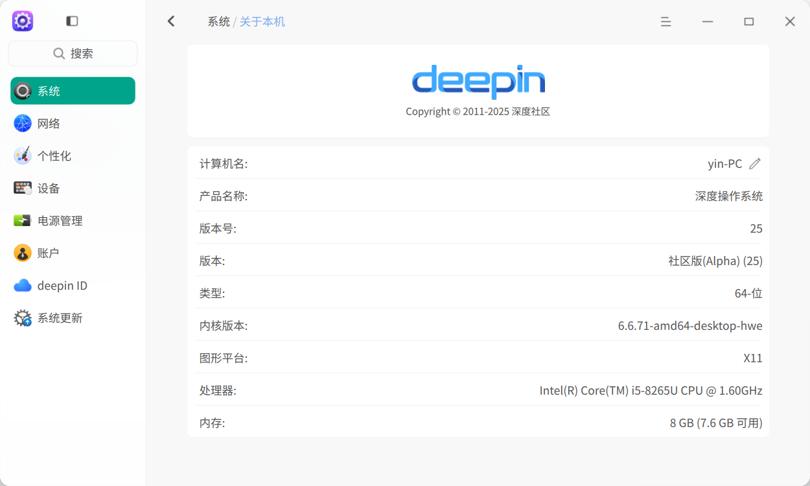Click the 处理器 label

click(x=218, y=391)
